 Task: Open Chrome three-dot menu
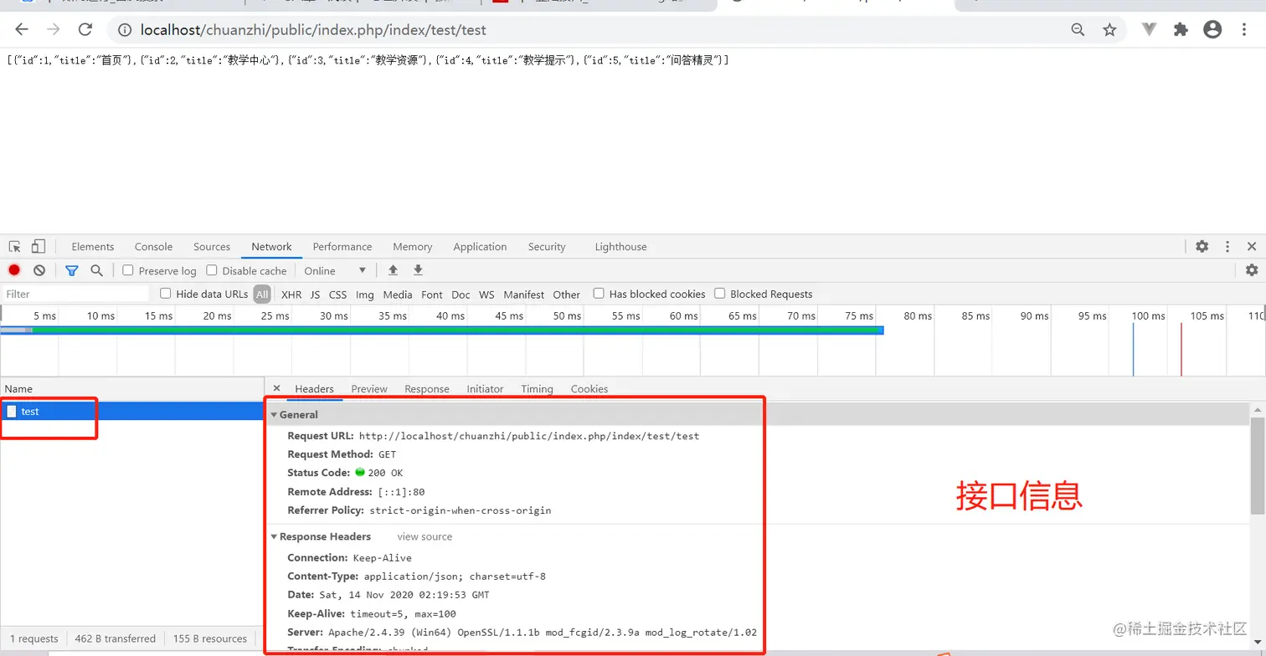[1244, 30]
